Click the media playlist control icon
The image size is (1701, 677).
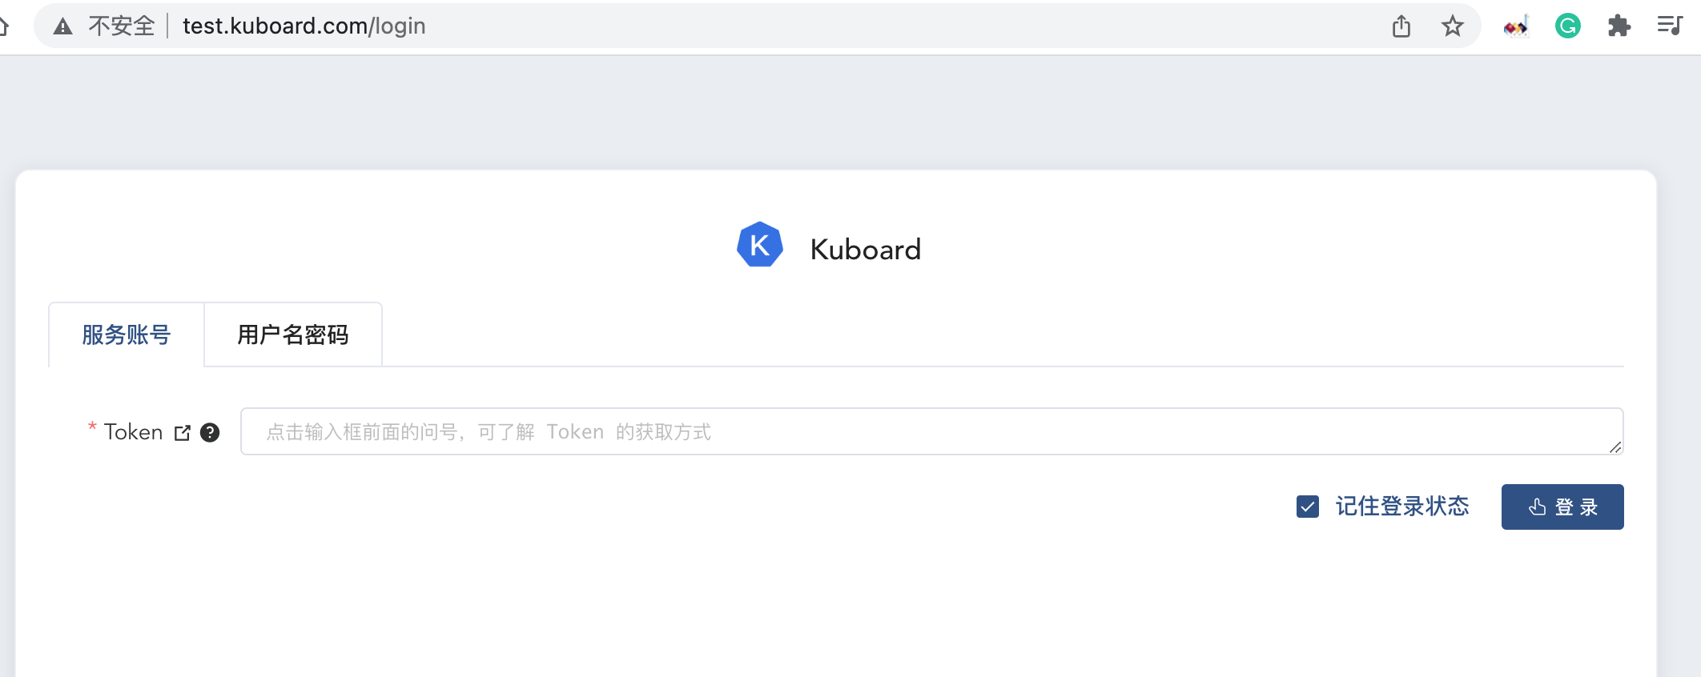(1671, 25)
